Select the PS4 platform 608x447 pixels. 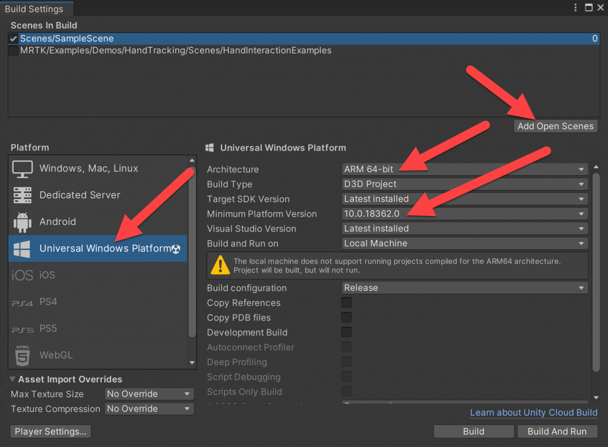[x=98, y=302]
